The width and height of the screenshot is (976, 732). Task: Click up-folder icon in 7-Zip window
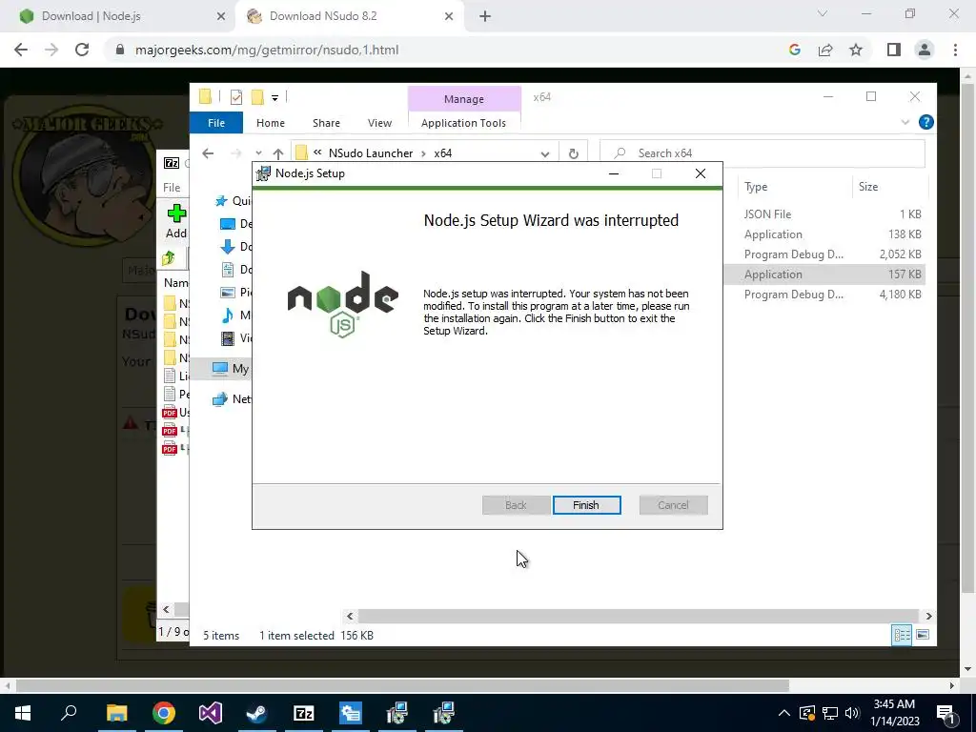point(169,258)
